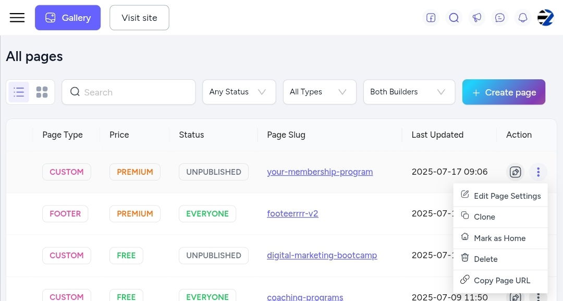This screenshot has height=301, width=563.
Task: Select Copy Page URL in the menu
Action: 500,281
